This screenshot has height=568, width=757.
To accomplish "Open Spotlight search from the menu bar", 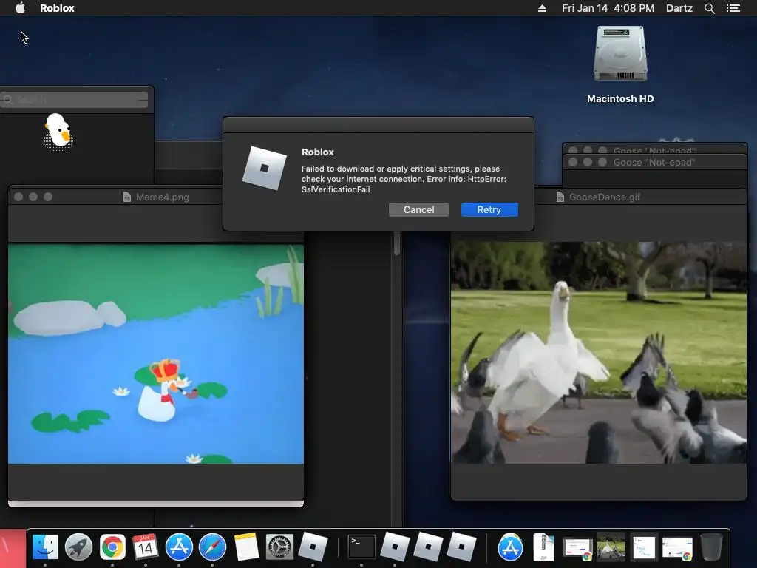I will 709,8.
